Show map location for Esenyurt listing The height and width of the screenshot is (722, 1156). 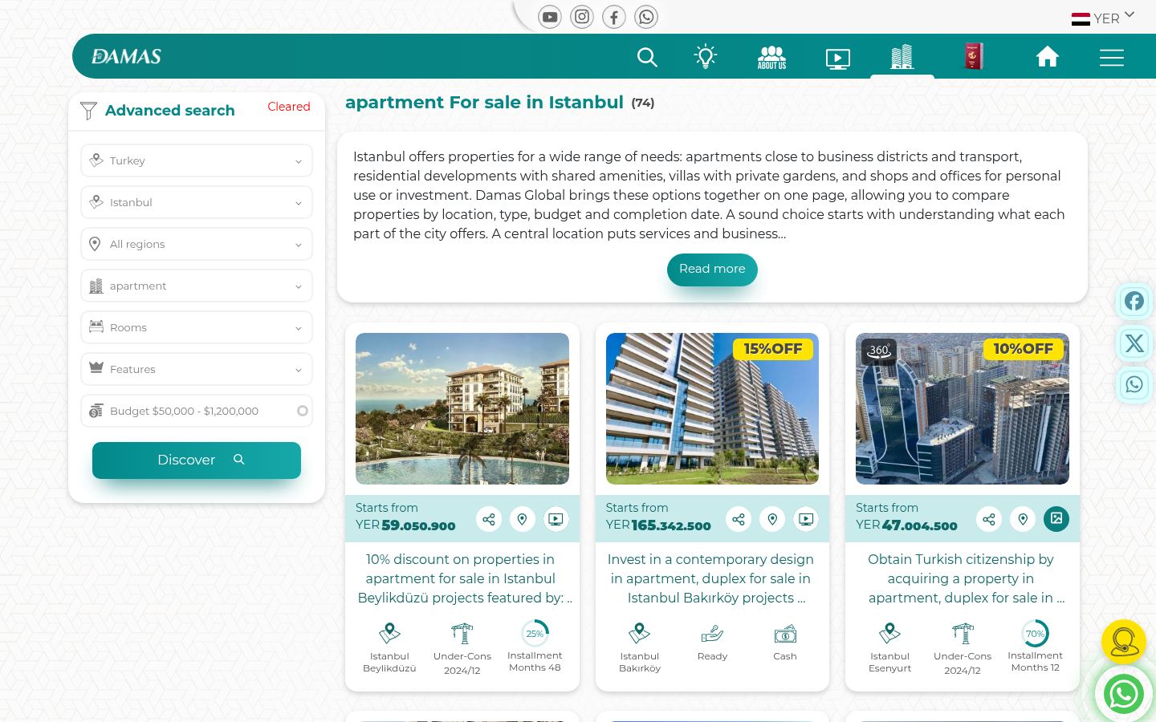[1023, 519]
